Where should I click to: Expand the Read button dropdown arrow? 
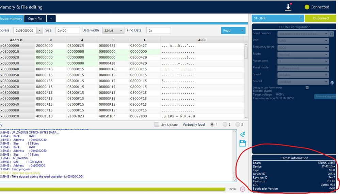242,31
